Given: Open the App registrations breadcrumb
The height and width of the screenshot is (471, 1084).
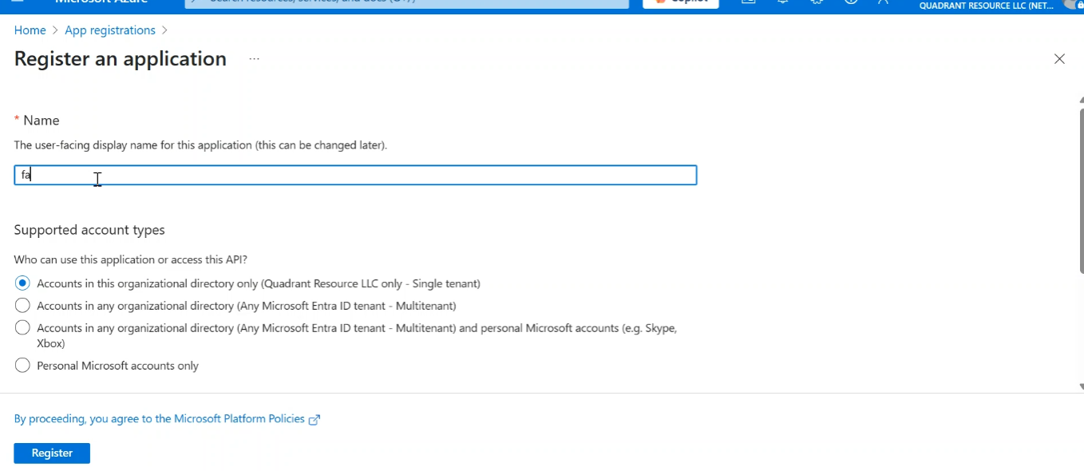Looking at the screenshot, I should pos(110,30).
